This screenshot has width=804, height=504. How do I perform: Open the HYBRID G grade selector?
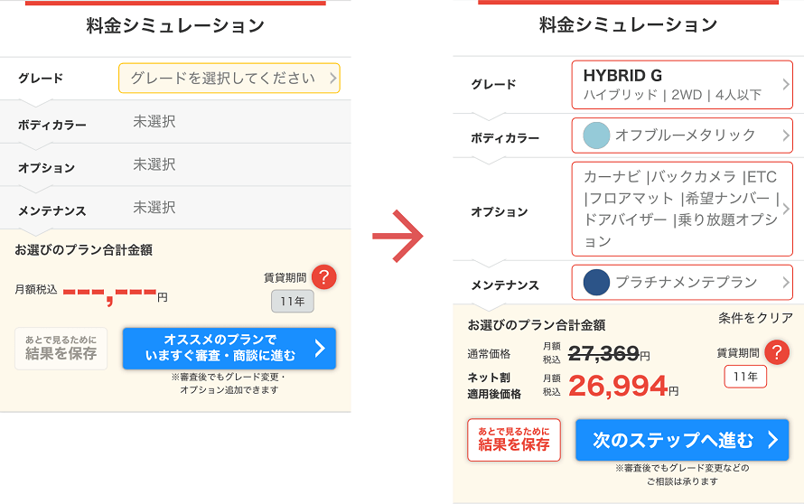click(682, 85)
